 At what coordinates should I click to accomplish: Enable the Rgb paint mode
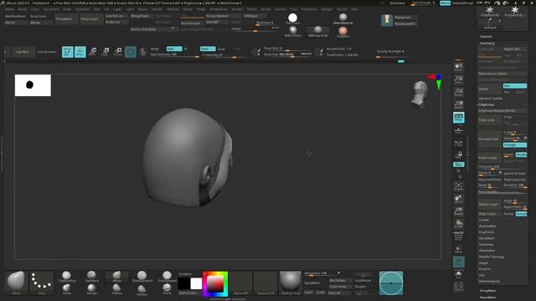[174, 48]
